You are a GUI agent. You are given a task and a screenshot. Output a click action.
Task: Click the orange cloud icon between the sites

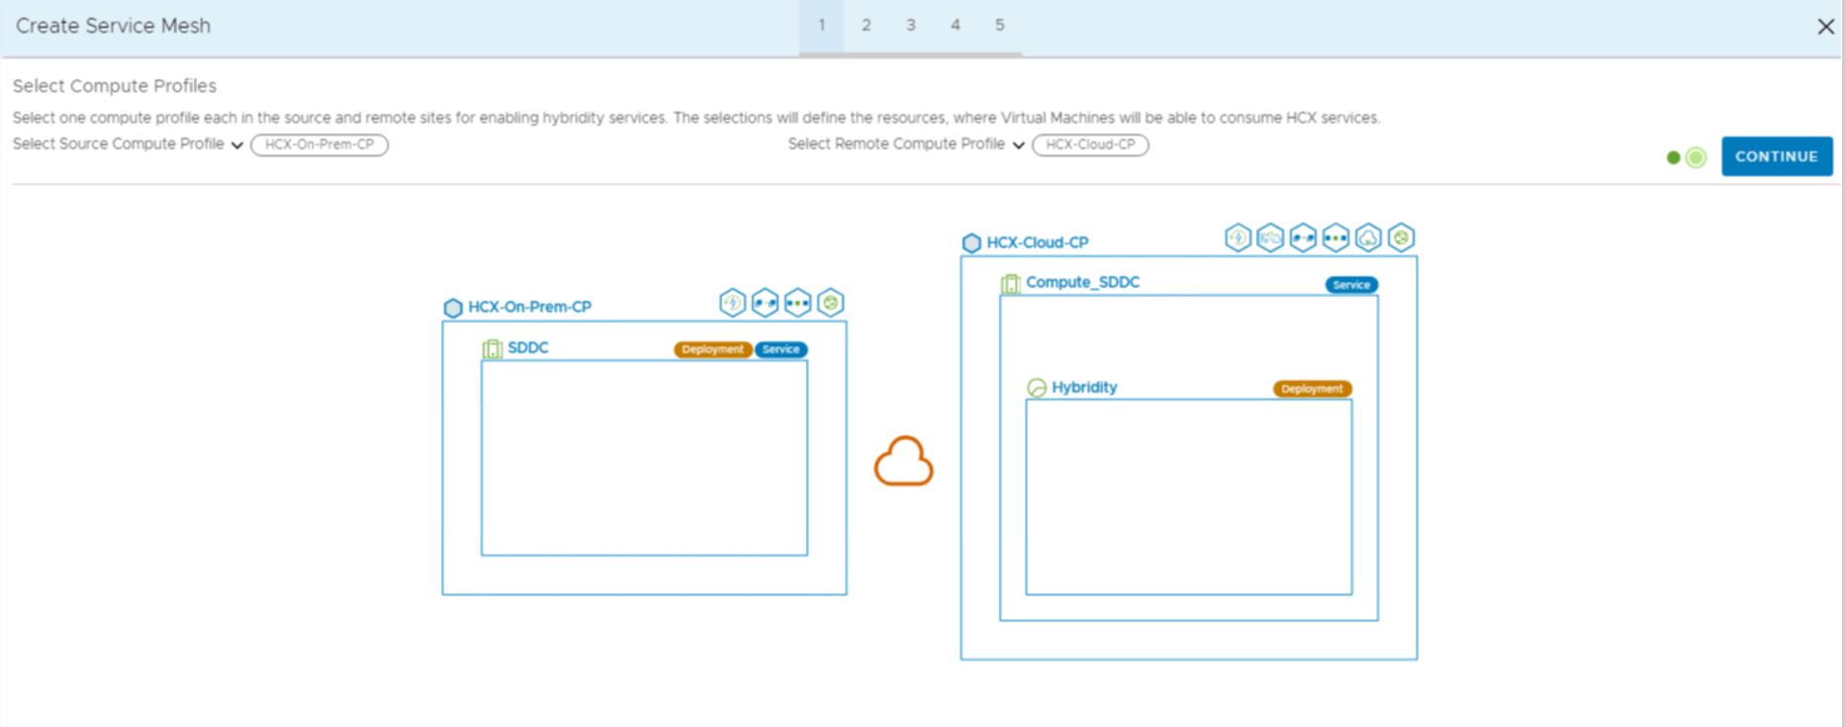903,462
